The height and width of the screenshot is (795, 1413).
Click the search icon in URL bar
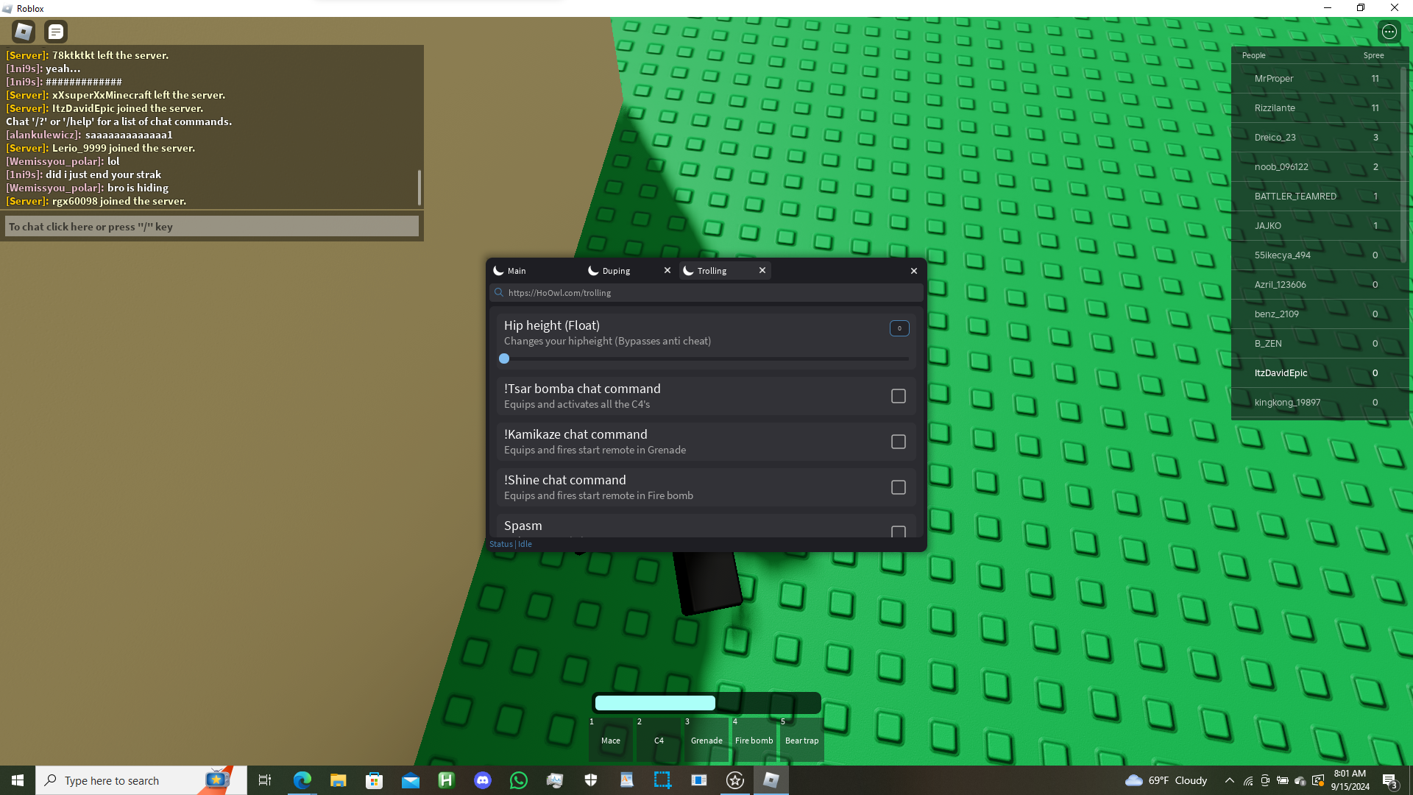pos(499,292)
